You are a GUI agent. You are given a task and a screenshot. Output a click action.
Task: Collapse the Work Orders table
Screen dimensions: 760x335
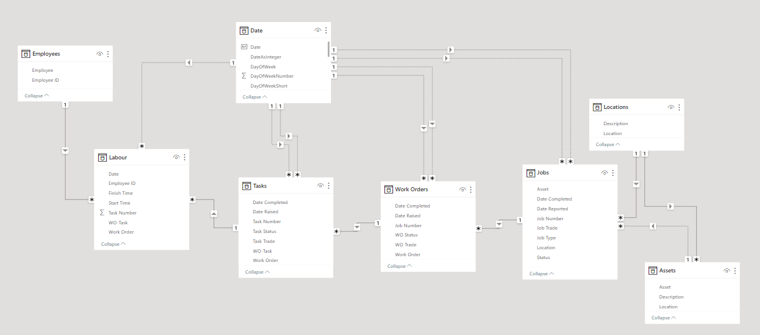tap(399, 266)
